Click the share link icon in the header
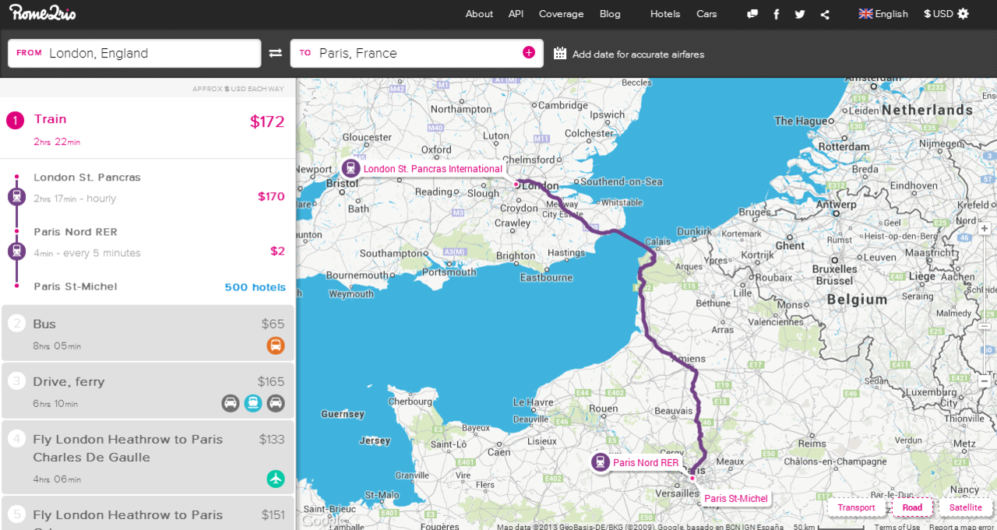The image size is (997, 530). coord(825,14)
